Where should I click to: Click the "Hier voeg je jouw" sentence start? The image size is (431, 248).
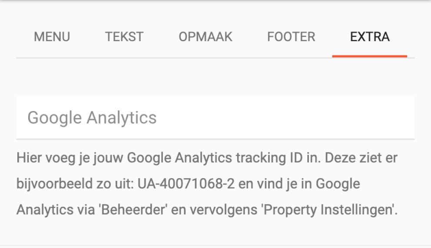70,158
